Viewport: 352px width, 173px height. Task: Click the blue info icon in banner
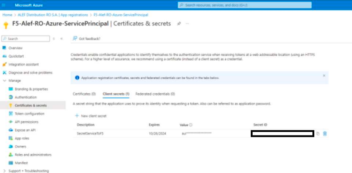coord(77,78)
